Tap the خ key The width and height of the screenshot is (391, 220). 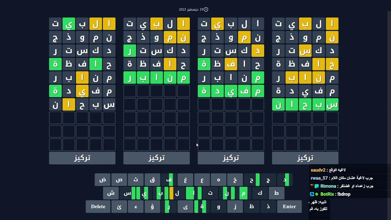coord(235,180)
